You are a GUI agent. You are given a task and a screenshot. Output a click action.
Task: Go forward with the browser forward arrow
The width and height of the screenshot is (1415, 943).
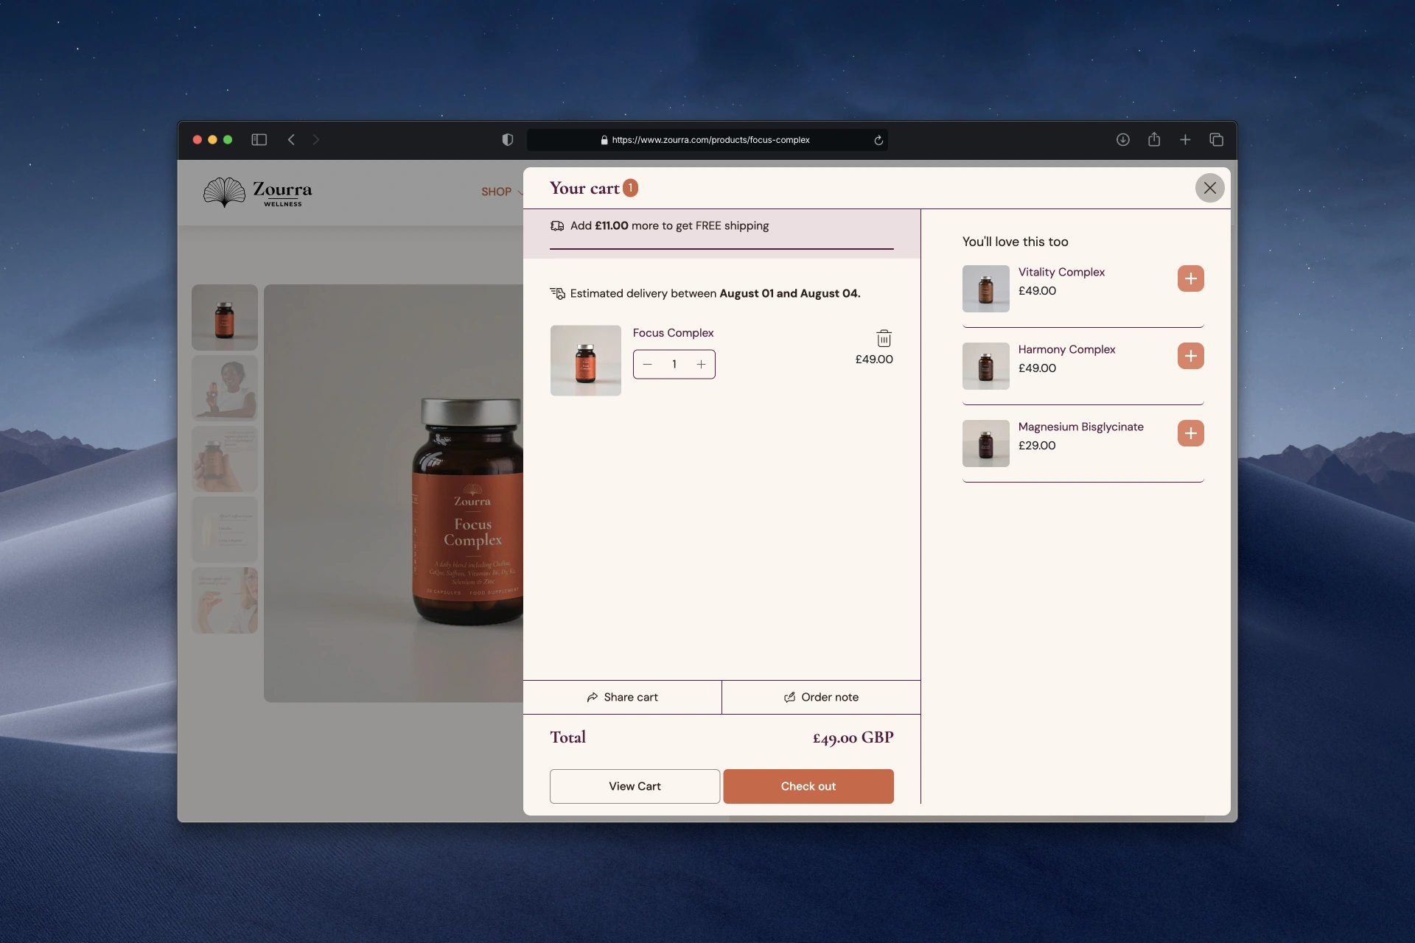315,139
